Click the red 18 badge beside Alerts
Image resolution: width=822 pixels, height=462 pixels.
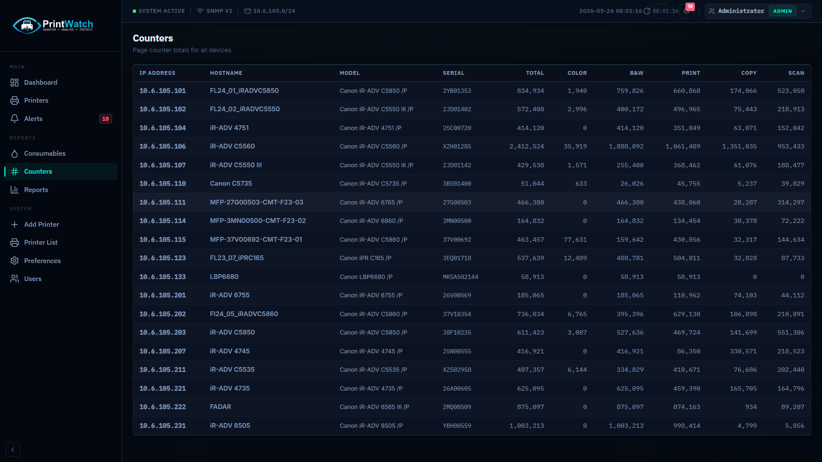coord(105,119)
